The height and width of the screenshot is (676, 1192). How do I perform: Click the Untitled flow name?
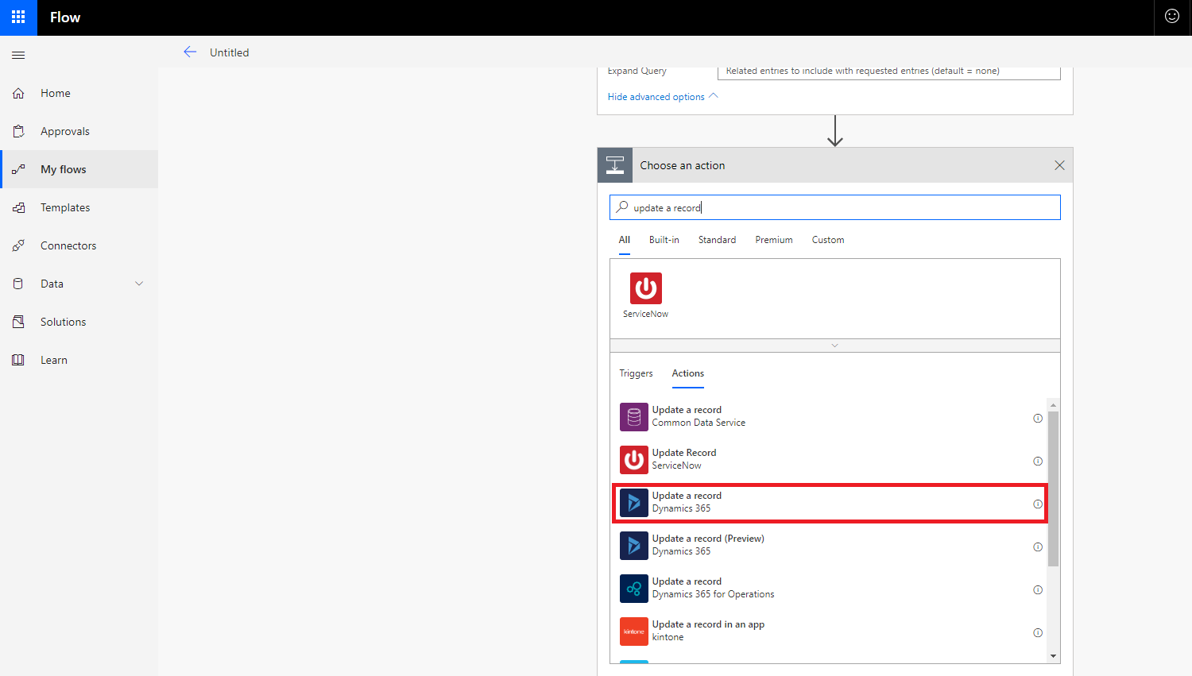(x=229, y=52)
